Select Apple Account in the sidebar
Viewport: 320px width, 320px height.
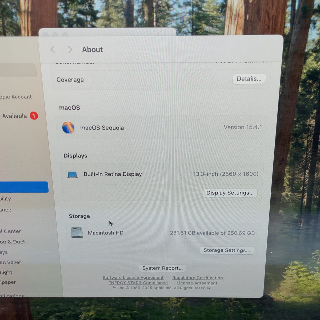coord(16,97)
